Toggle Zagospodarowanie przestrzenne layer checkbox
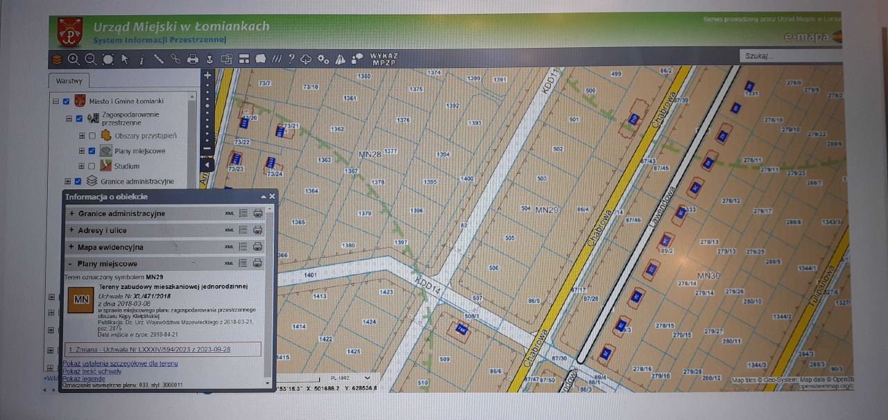The image size is (888, 420). (x=79, y=119)
